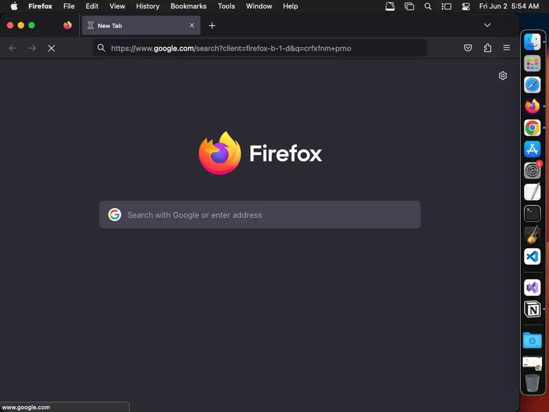The image size is (549, 412).
Task: Open a new tab with the plus button
Action: pos(212,26)
